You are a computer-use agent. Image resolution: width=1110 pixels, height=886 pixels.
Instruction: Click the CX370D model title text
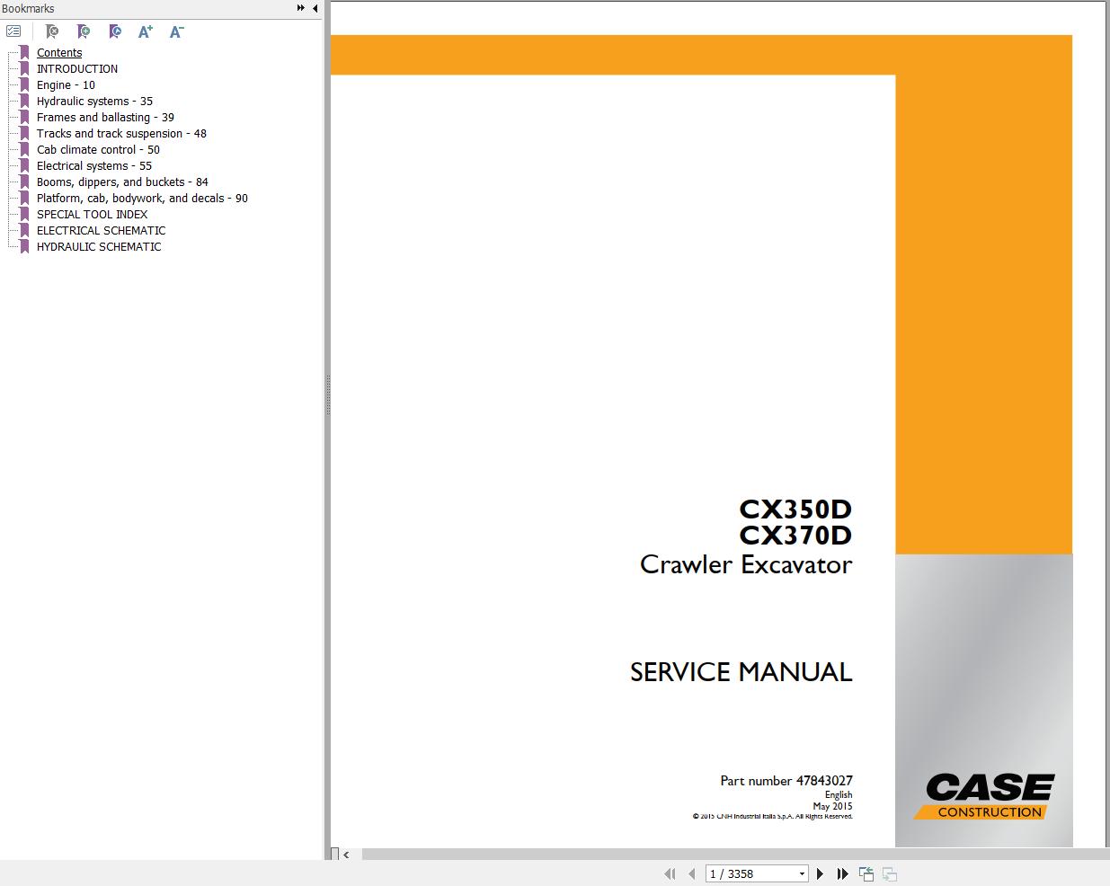point(795,536)
